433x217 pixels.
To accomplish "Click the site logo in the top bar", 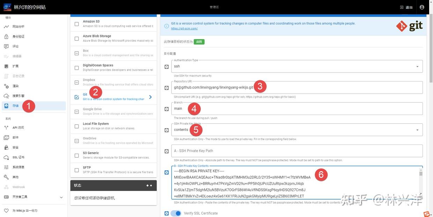I will click(7, 7).
